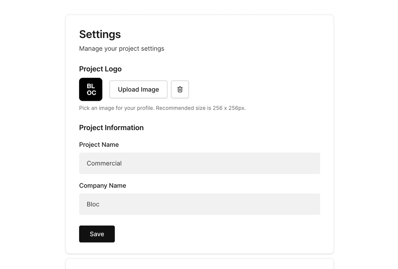
Task: Place cursor on "Commercial" text in field
Action: tap(104, 163)
